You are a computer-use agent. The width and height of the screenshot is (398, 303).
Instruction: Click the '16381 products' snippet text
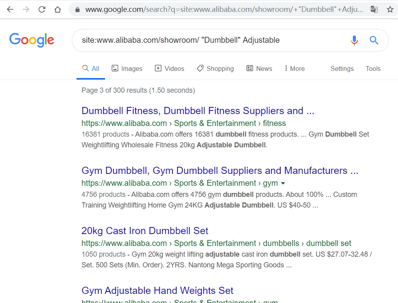(105, 134)
